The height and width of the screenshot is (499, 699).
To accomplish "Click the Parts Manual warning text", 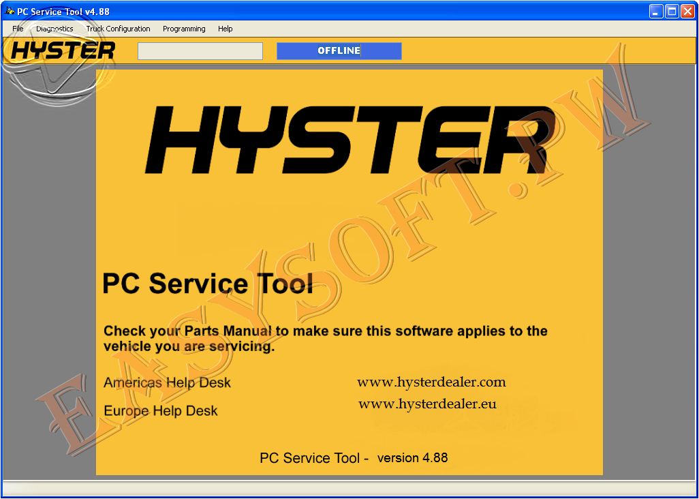I will point(326,339).
